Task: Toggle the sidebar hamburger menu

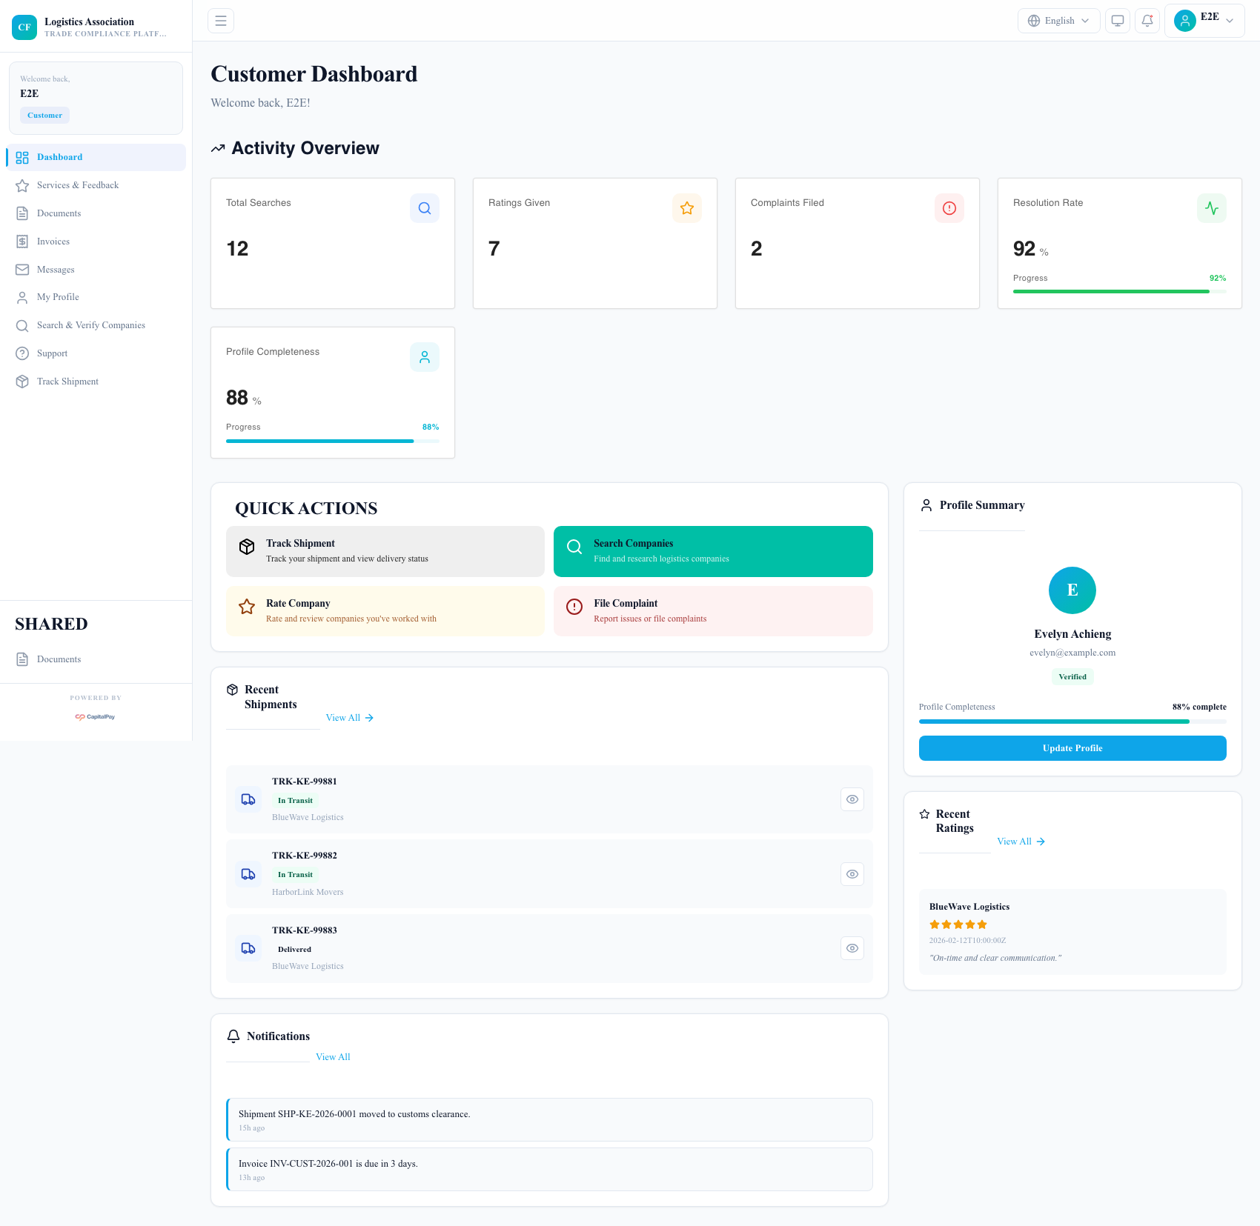Action: click(220, 20)
